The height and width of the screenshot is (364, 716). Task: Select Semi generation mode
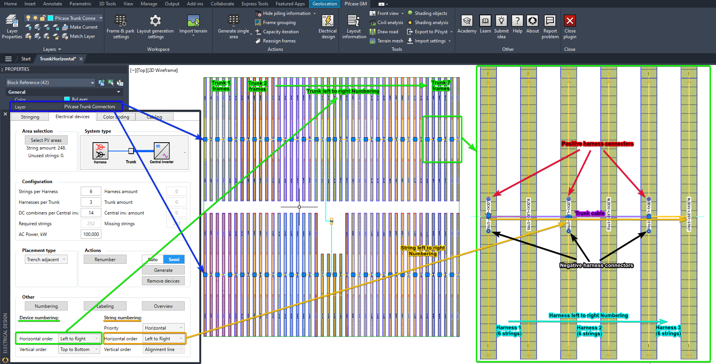pyautogui.click(x=174, y=259)
